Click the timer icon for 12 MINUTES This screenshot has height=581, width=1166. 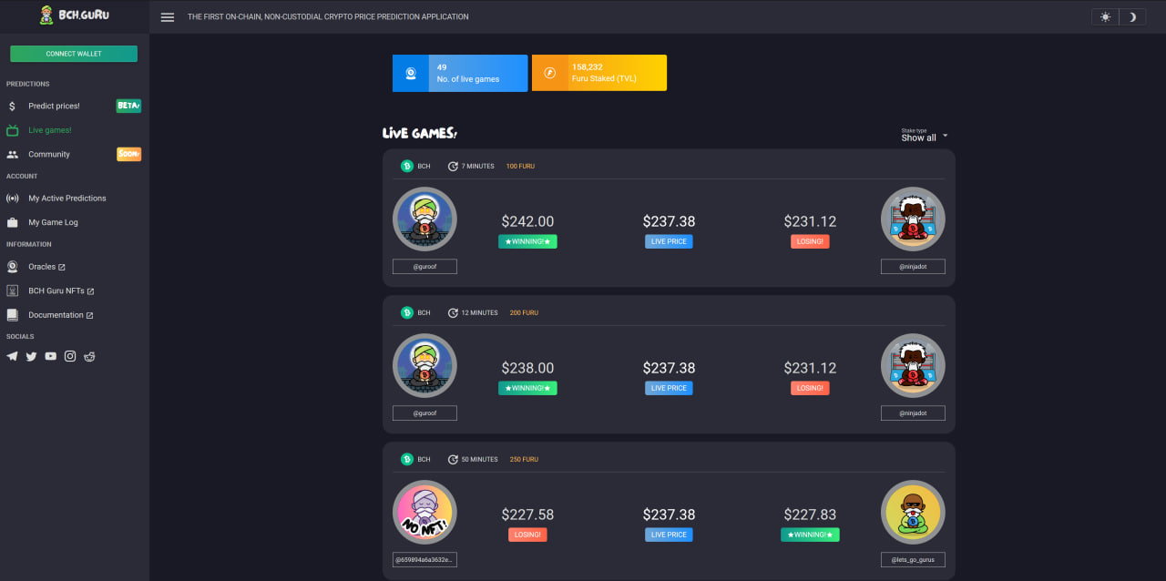click(453, 312)
